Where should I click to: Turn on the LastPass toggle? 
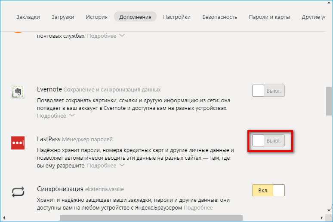point(268,140)
